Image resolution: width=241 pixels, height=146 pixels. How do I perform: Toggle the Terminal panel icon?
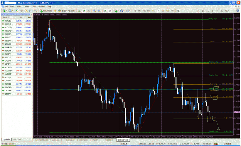(x=31, y=11)
